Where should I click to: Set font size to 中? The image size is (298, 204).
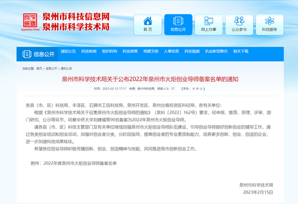(x=197, y=88)
